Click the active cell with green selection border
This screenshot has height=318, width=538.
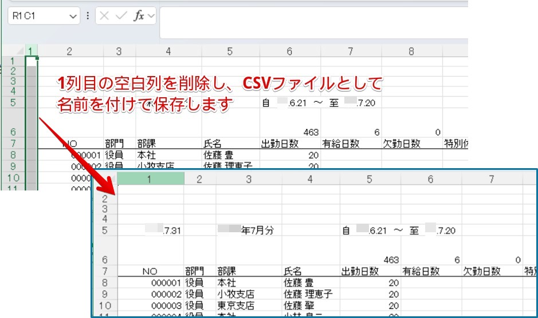(x=32, y=61)
